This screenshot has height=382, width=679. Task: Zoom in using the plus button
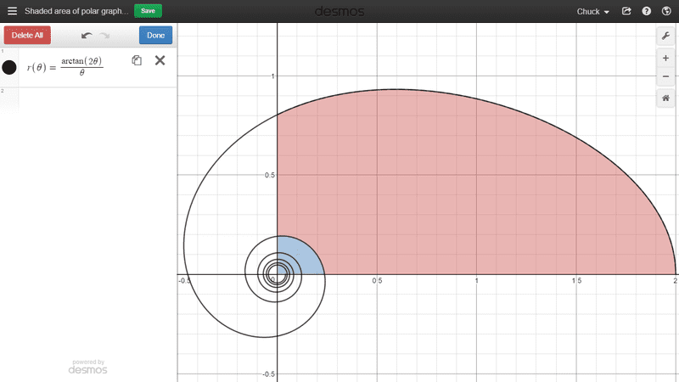(x=665, y=58)
